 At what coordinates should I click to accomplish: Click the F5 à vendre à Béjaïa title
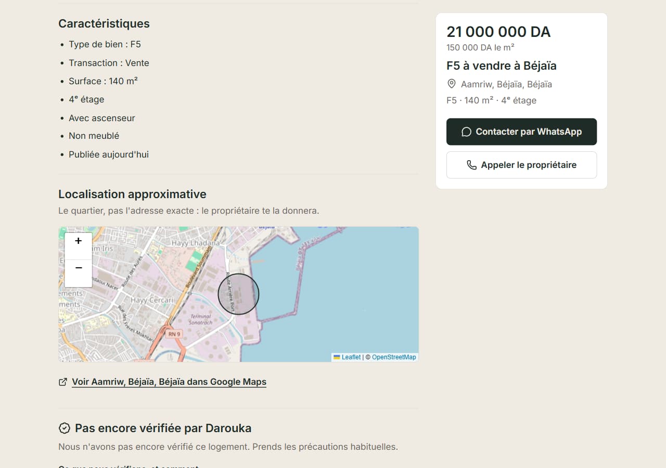[x=502, y=66]
